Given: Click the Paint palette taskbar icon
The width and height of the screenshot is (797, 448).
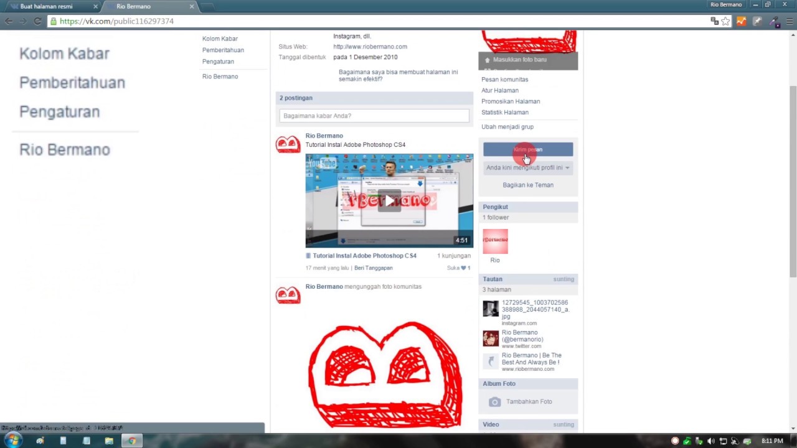Looking at the screenshot, I should (40, 441).
